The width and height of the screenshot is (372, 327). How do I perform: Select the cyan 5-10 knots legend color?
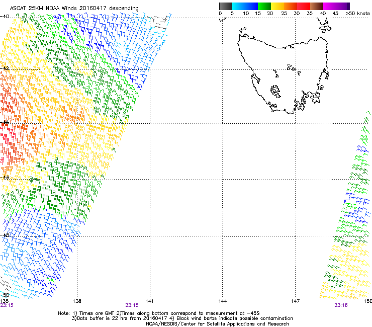point(238,6)
